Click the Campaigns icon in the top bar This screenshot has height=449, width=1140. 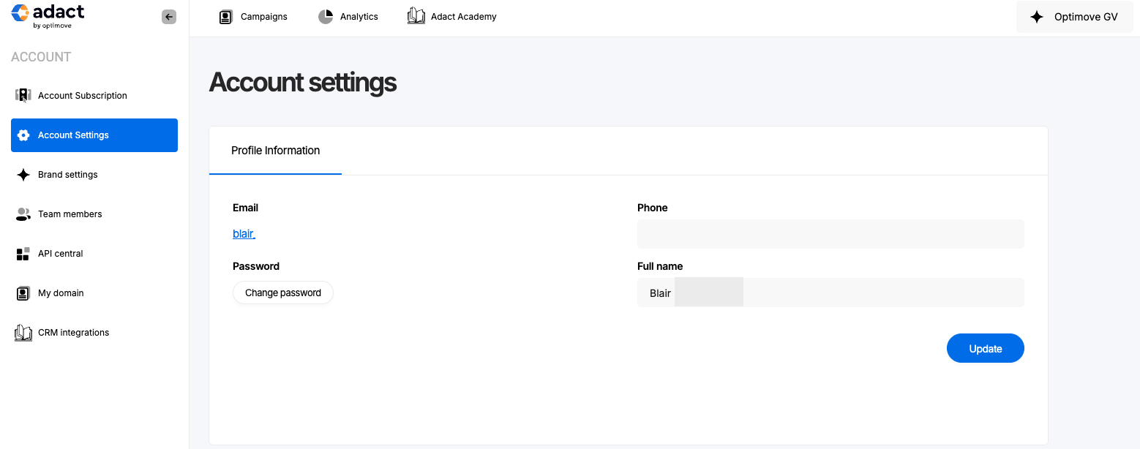(225, 16)
